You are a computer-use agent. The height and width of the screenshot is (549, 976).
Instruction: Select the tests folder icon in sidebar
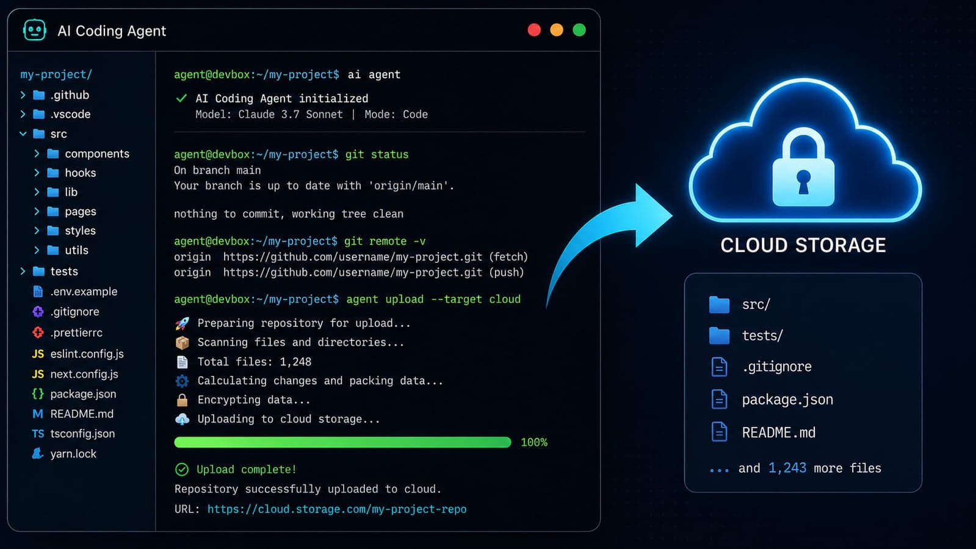point(38,271)
